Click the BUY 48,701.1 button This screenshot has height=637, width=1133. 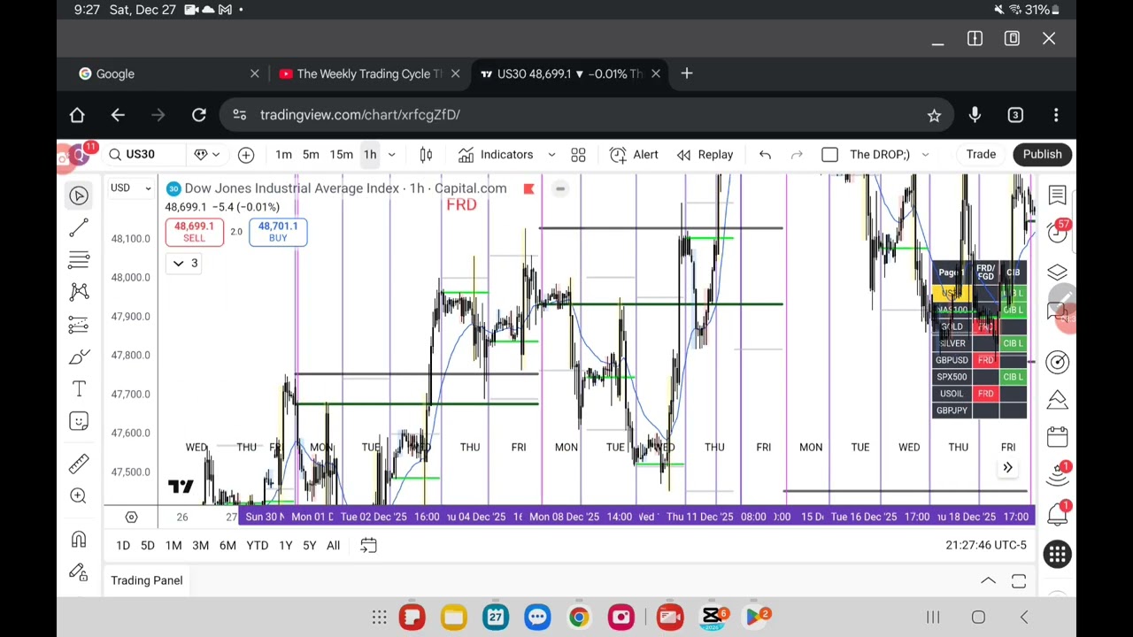[278, 232]
